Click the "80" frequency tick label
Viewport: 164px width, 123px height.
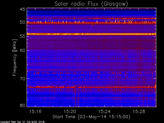(23, 105)
